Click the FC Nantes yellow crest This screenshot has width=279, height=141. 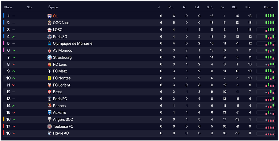click(x=50, y=78)
